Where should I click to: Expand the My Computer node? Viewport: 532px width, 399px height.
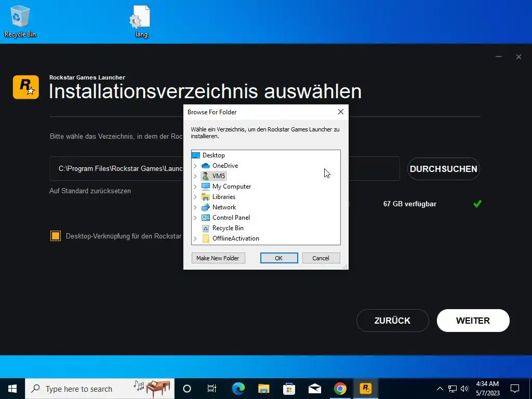tap(195, 187)
